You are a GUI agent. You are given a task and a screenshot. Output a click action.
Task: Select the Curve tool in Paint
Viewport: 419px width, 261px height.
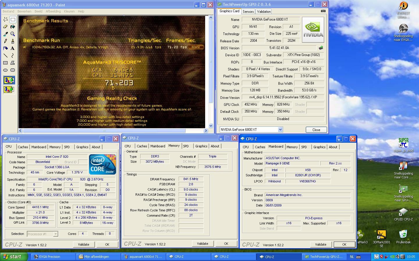coord(13,55)
